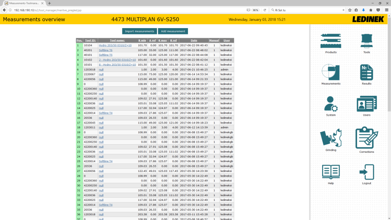Screen dimensions: 391x220
Task: Open 8 - Hydro 203/50 0310/Z=10 link
Action: tap(117, 64)
